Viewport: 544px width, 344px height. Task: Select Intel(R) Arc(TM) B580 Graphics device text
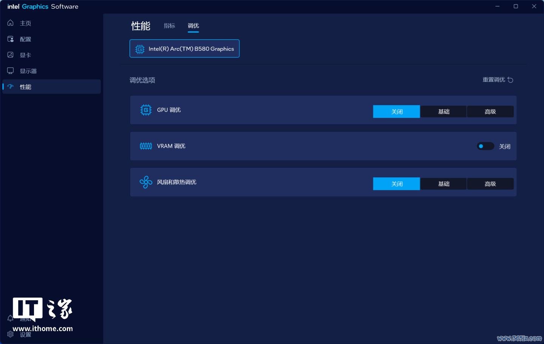(191, 49)
